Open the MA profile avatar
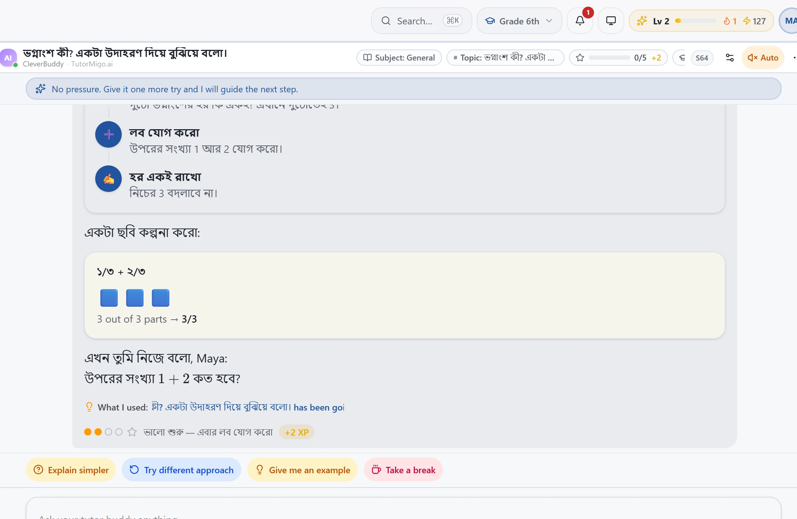This screenshot has height=519, width=797. tap(789, 21)
